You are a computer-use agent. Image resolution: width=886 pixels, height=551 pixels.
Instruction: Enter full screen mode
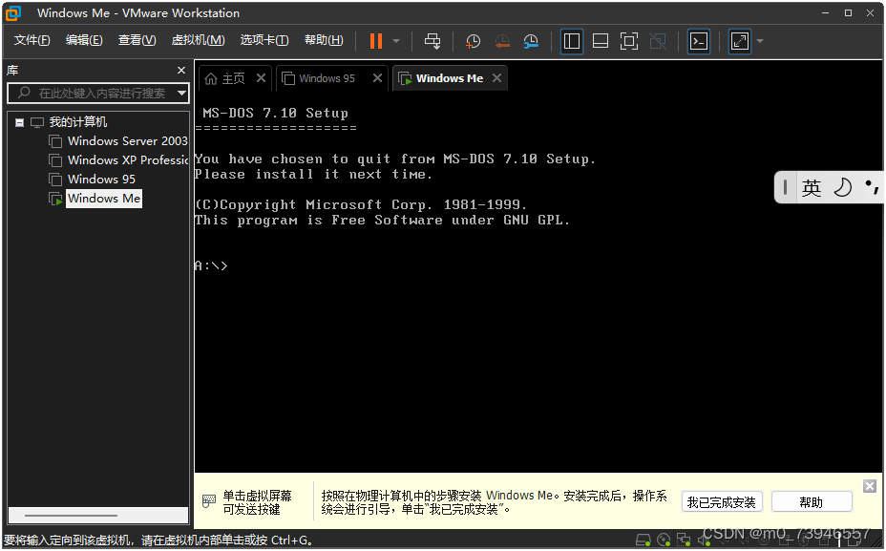(x=629, y=41)
